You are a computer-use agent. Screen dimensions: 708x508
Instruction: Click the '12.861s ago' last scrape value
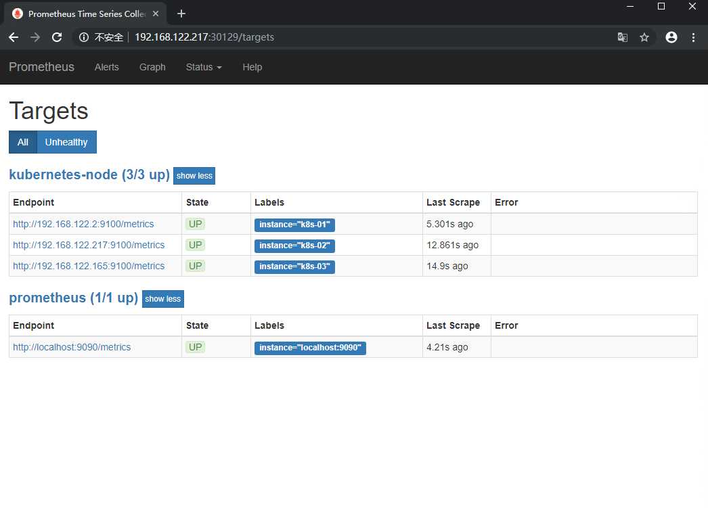point(452,245)
